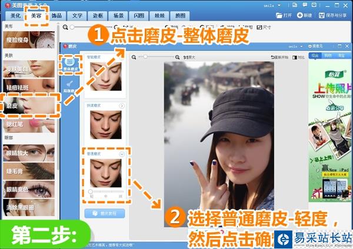Open the 腮红笔 feature

point(29,124)
